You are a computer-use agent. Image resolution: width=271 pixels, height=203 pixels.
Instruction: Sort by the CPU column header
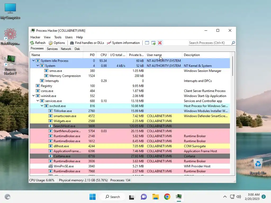[x=102, y=55]
